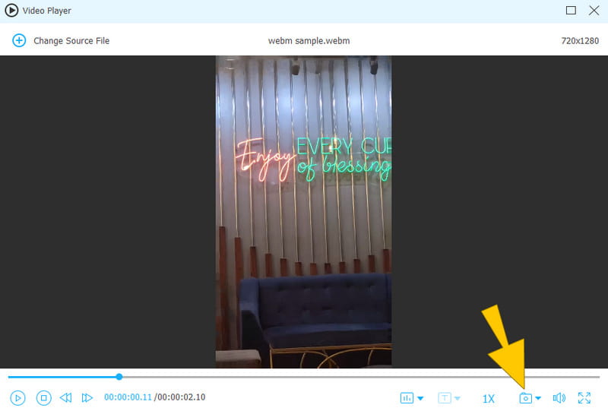Click the rewind icon

(66, 397)
